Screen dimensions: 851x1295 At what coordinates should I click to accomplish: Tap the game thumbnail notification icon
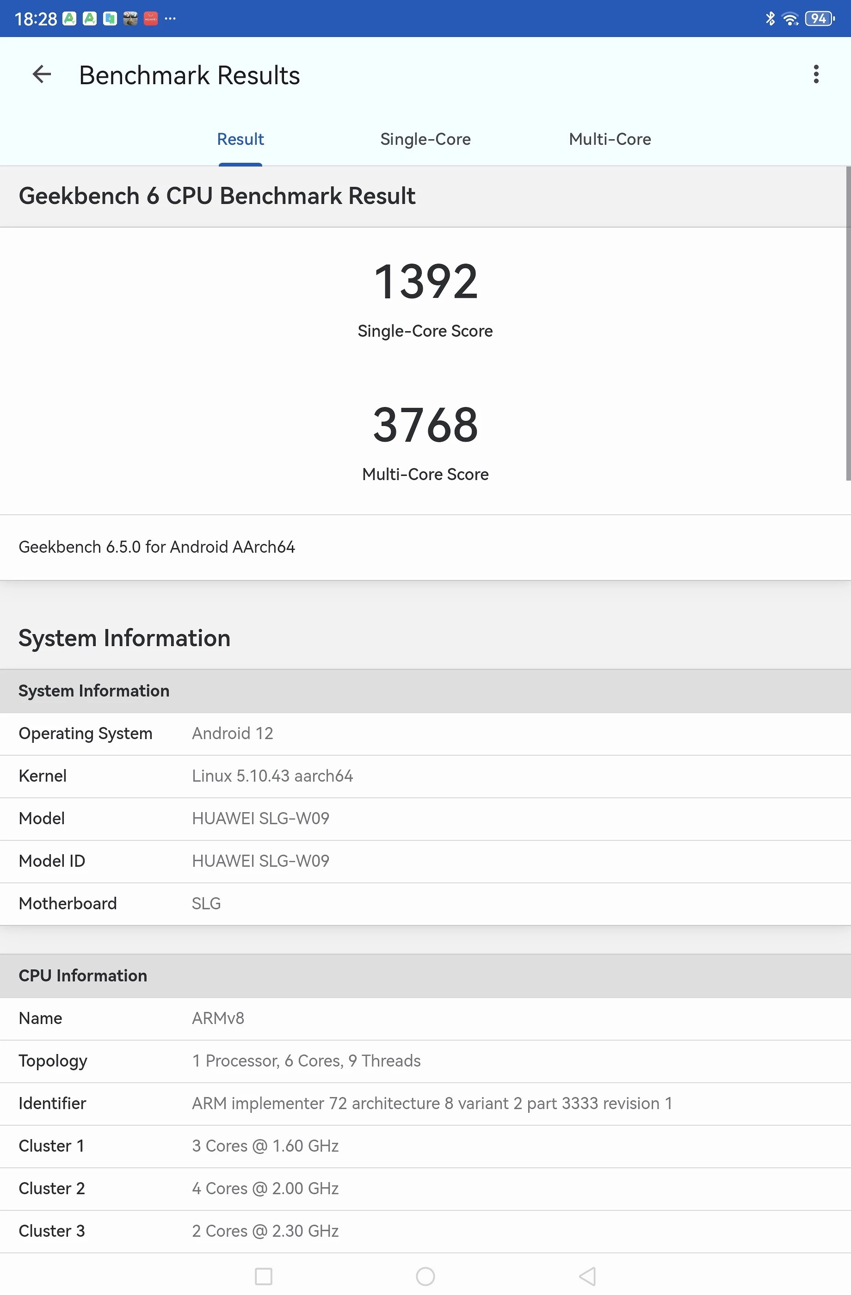130,19
